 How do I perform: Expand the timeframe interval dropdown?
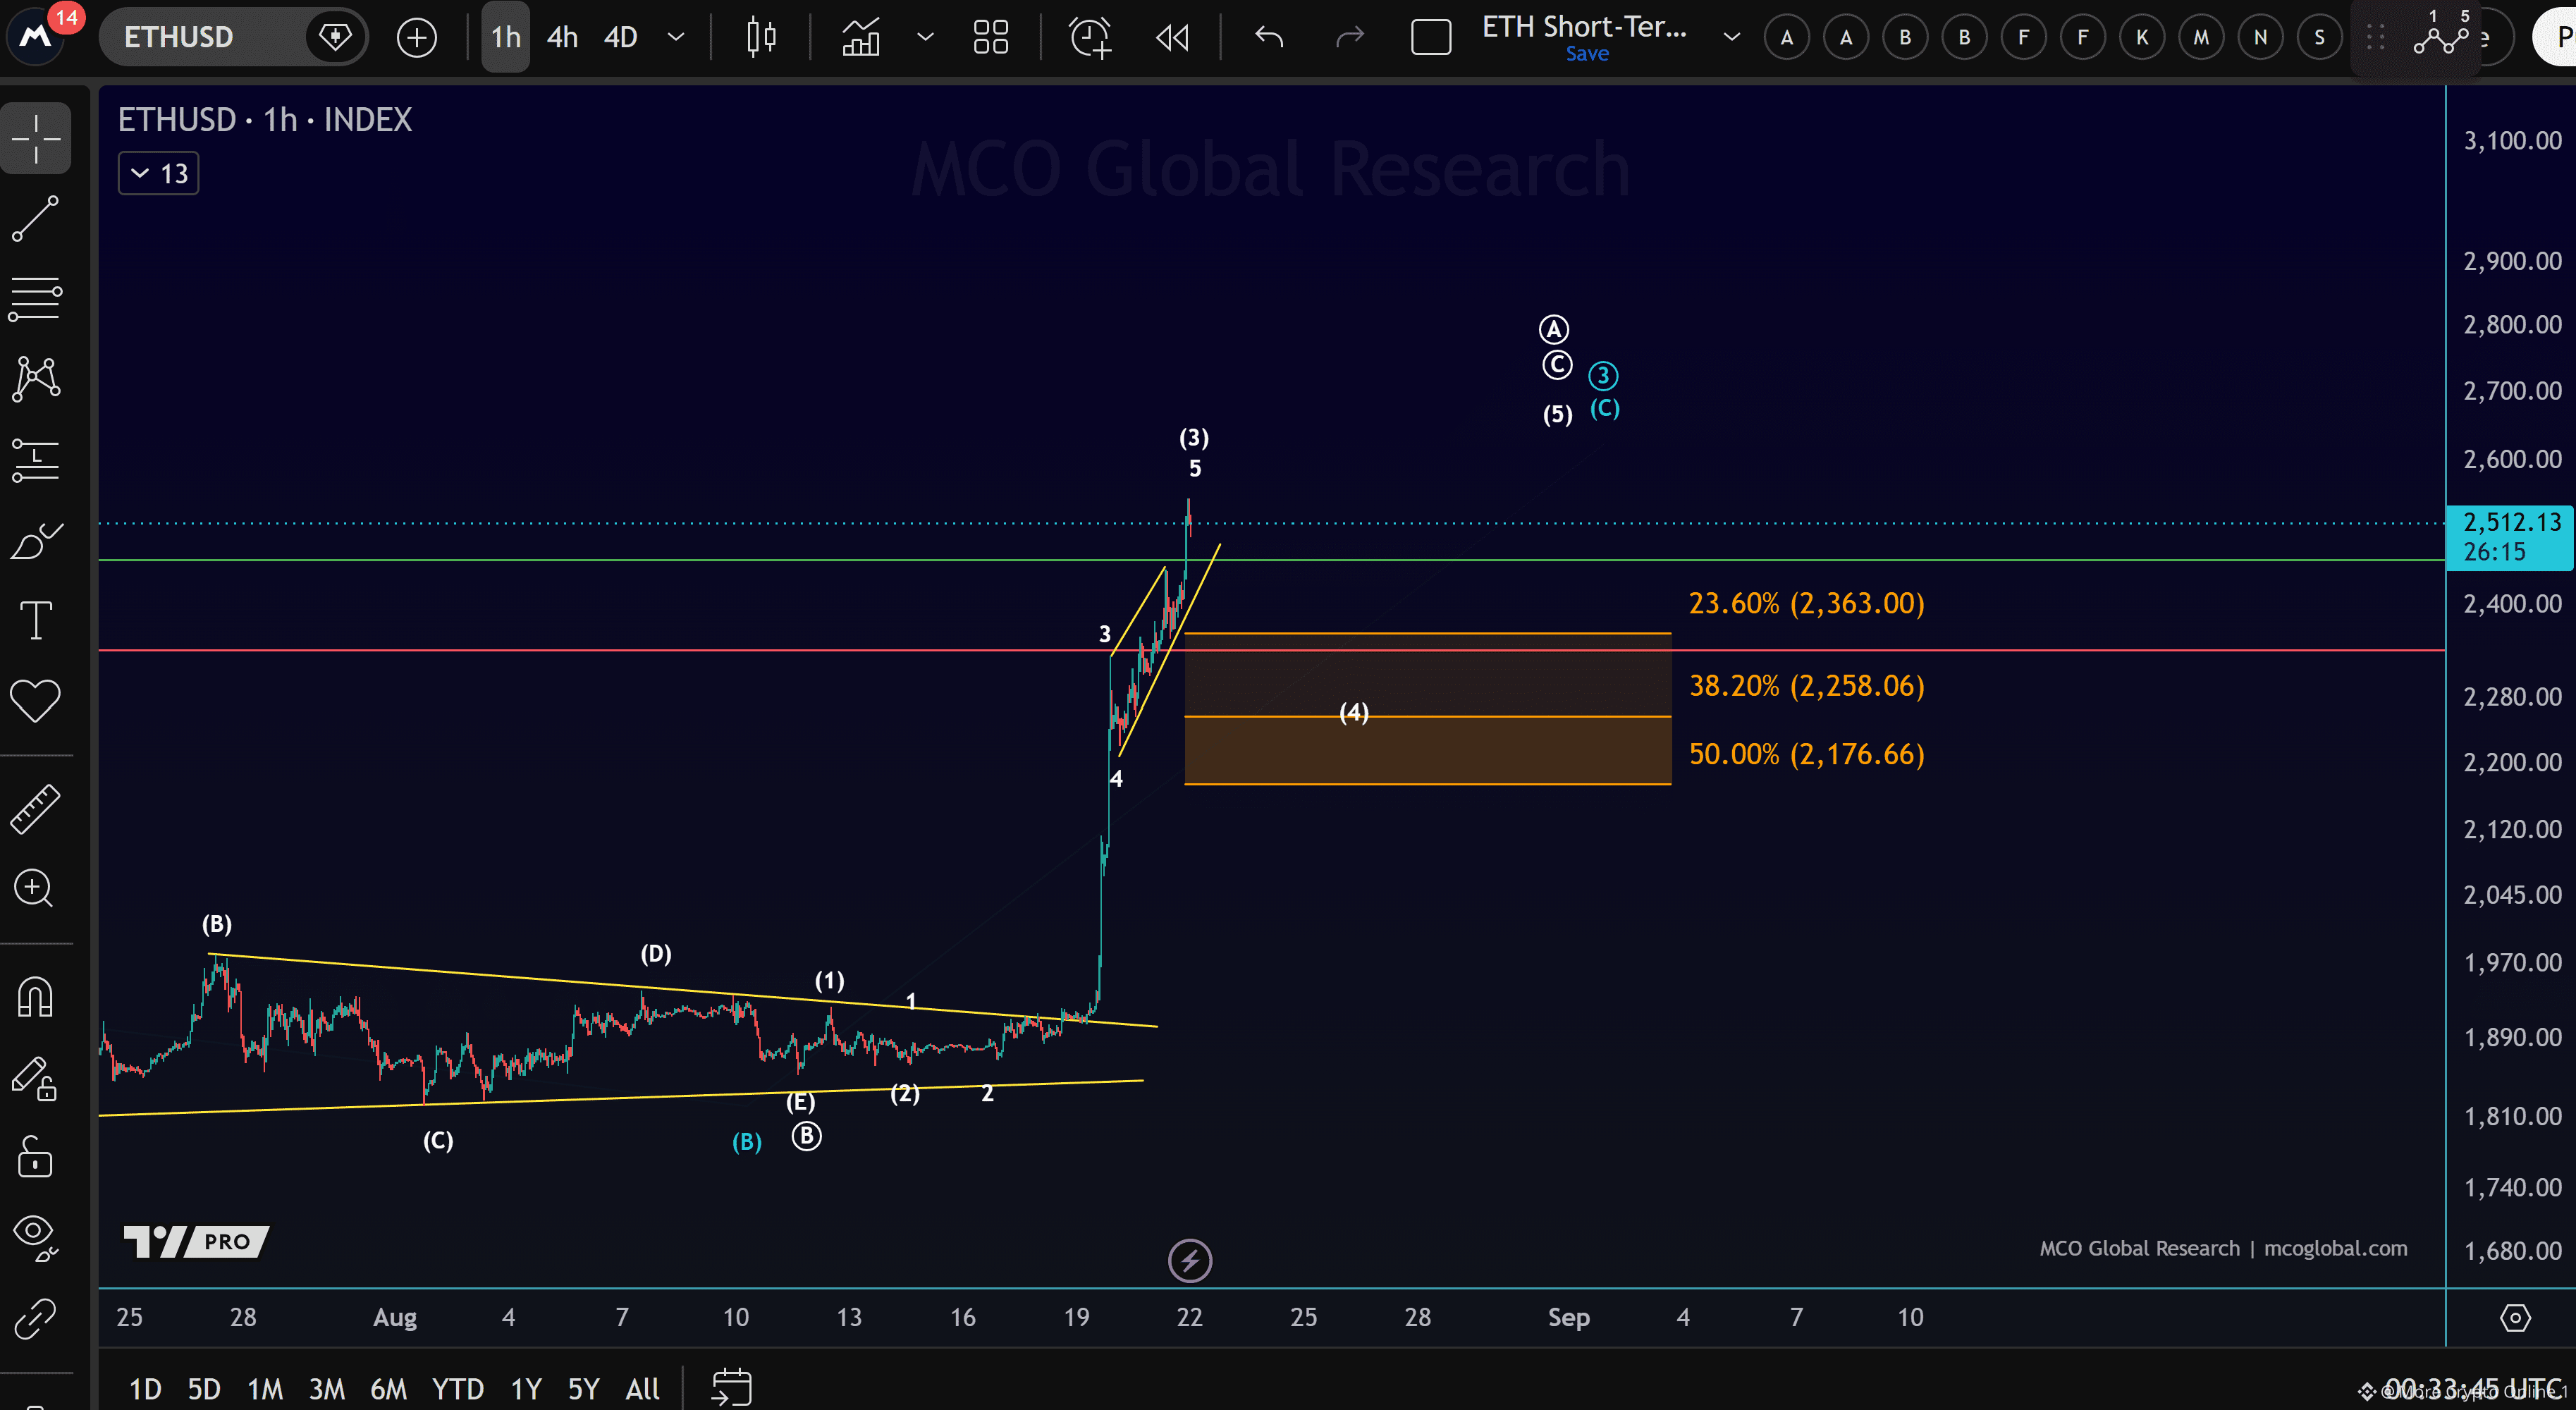click(x=676, y=38)
